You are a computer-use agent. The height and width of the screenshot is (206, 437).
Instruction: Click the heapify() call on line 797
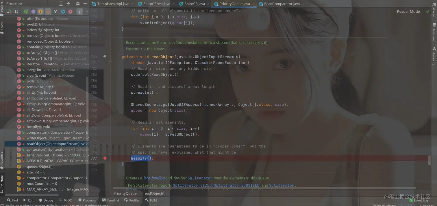point(141,158)
